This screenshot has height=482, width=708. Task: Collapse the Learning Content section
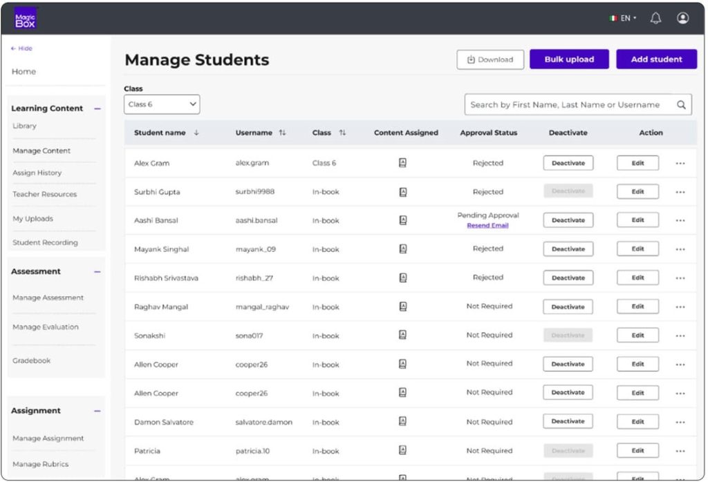[x=97, y=108]
